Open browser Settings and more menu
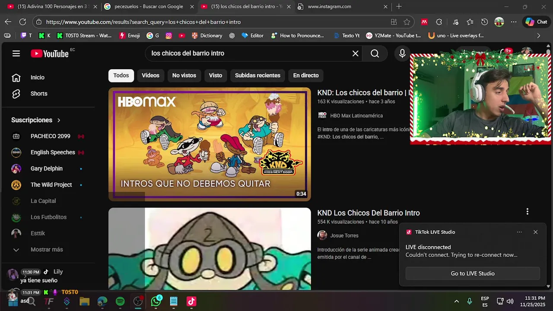Screen dimensions: 553x311 [513, 22]
